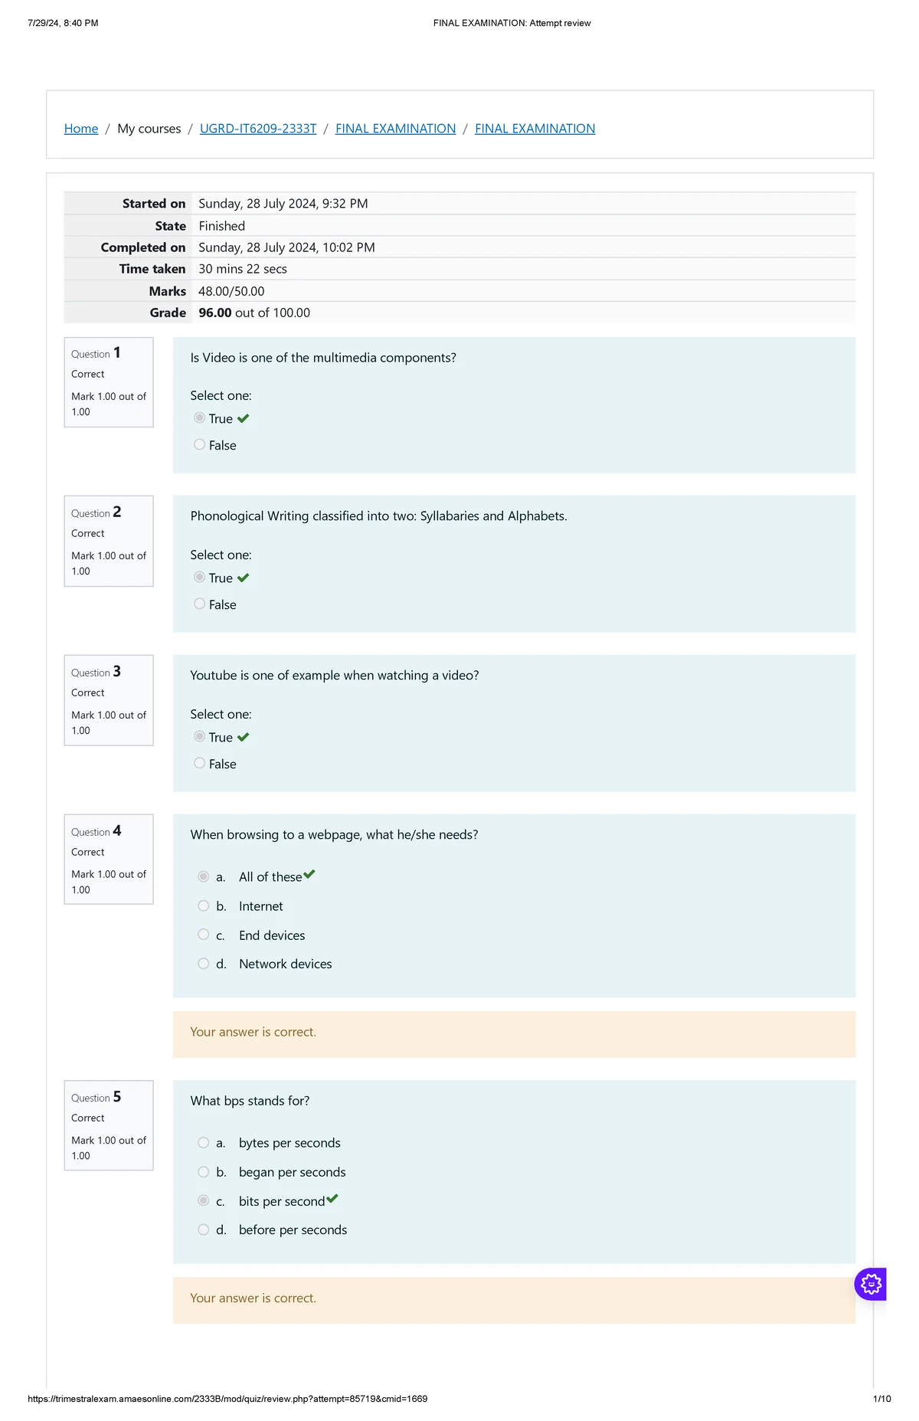Select False for the Youtube question
The image size is (919, 1421).
pyautogui.click(x=200, y=764)
